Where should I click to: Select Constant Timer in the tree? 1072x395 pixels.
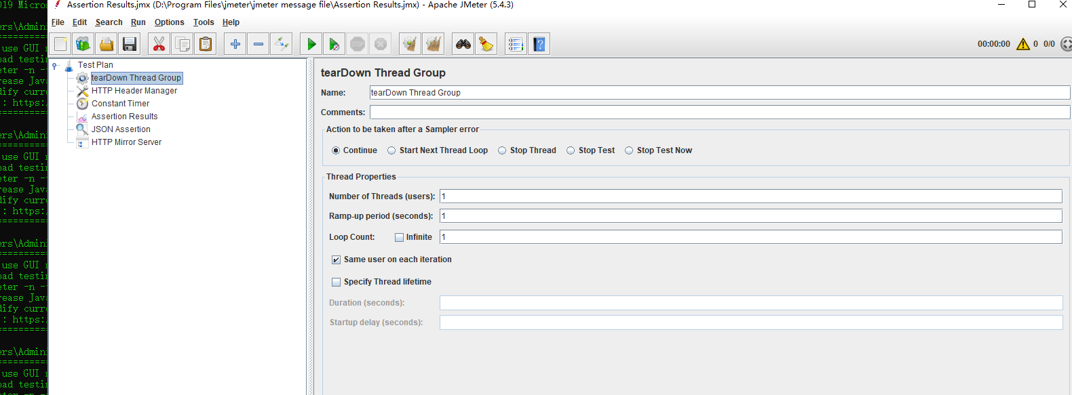tap(120, 104)
